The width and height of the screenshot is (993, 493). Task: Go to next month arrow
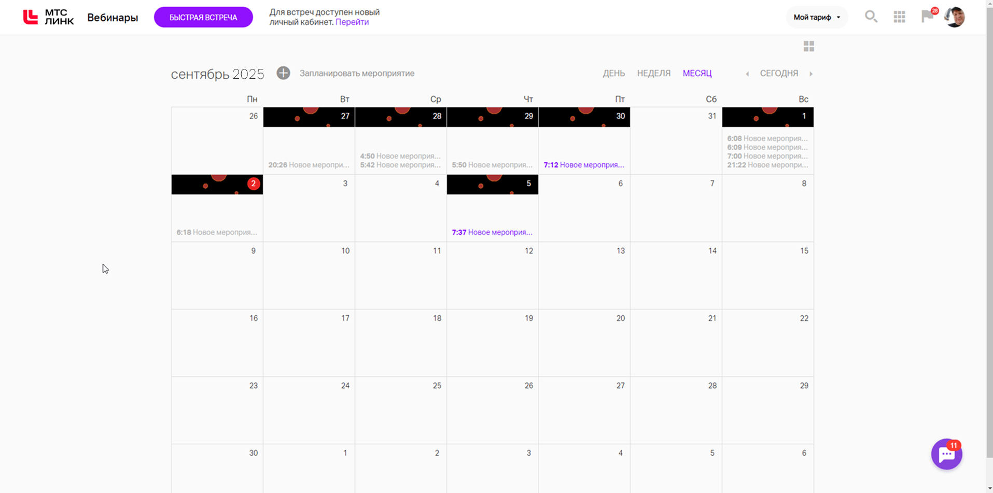pyautogui.click(x=811, y=74)
